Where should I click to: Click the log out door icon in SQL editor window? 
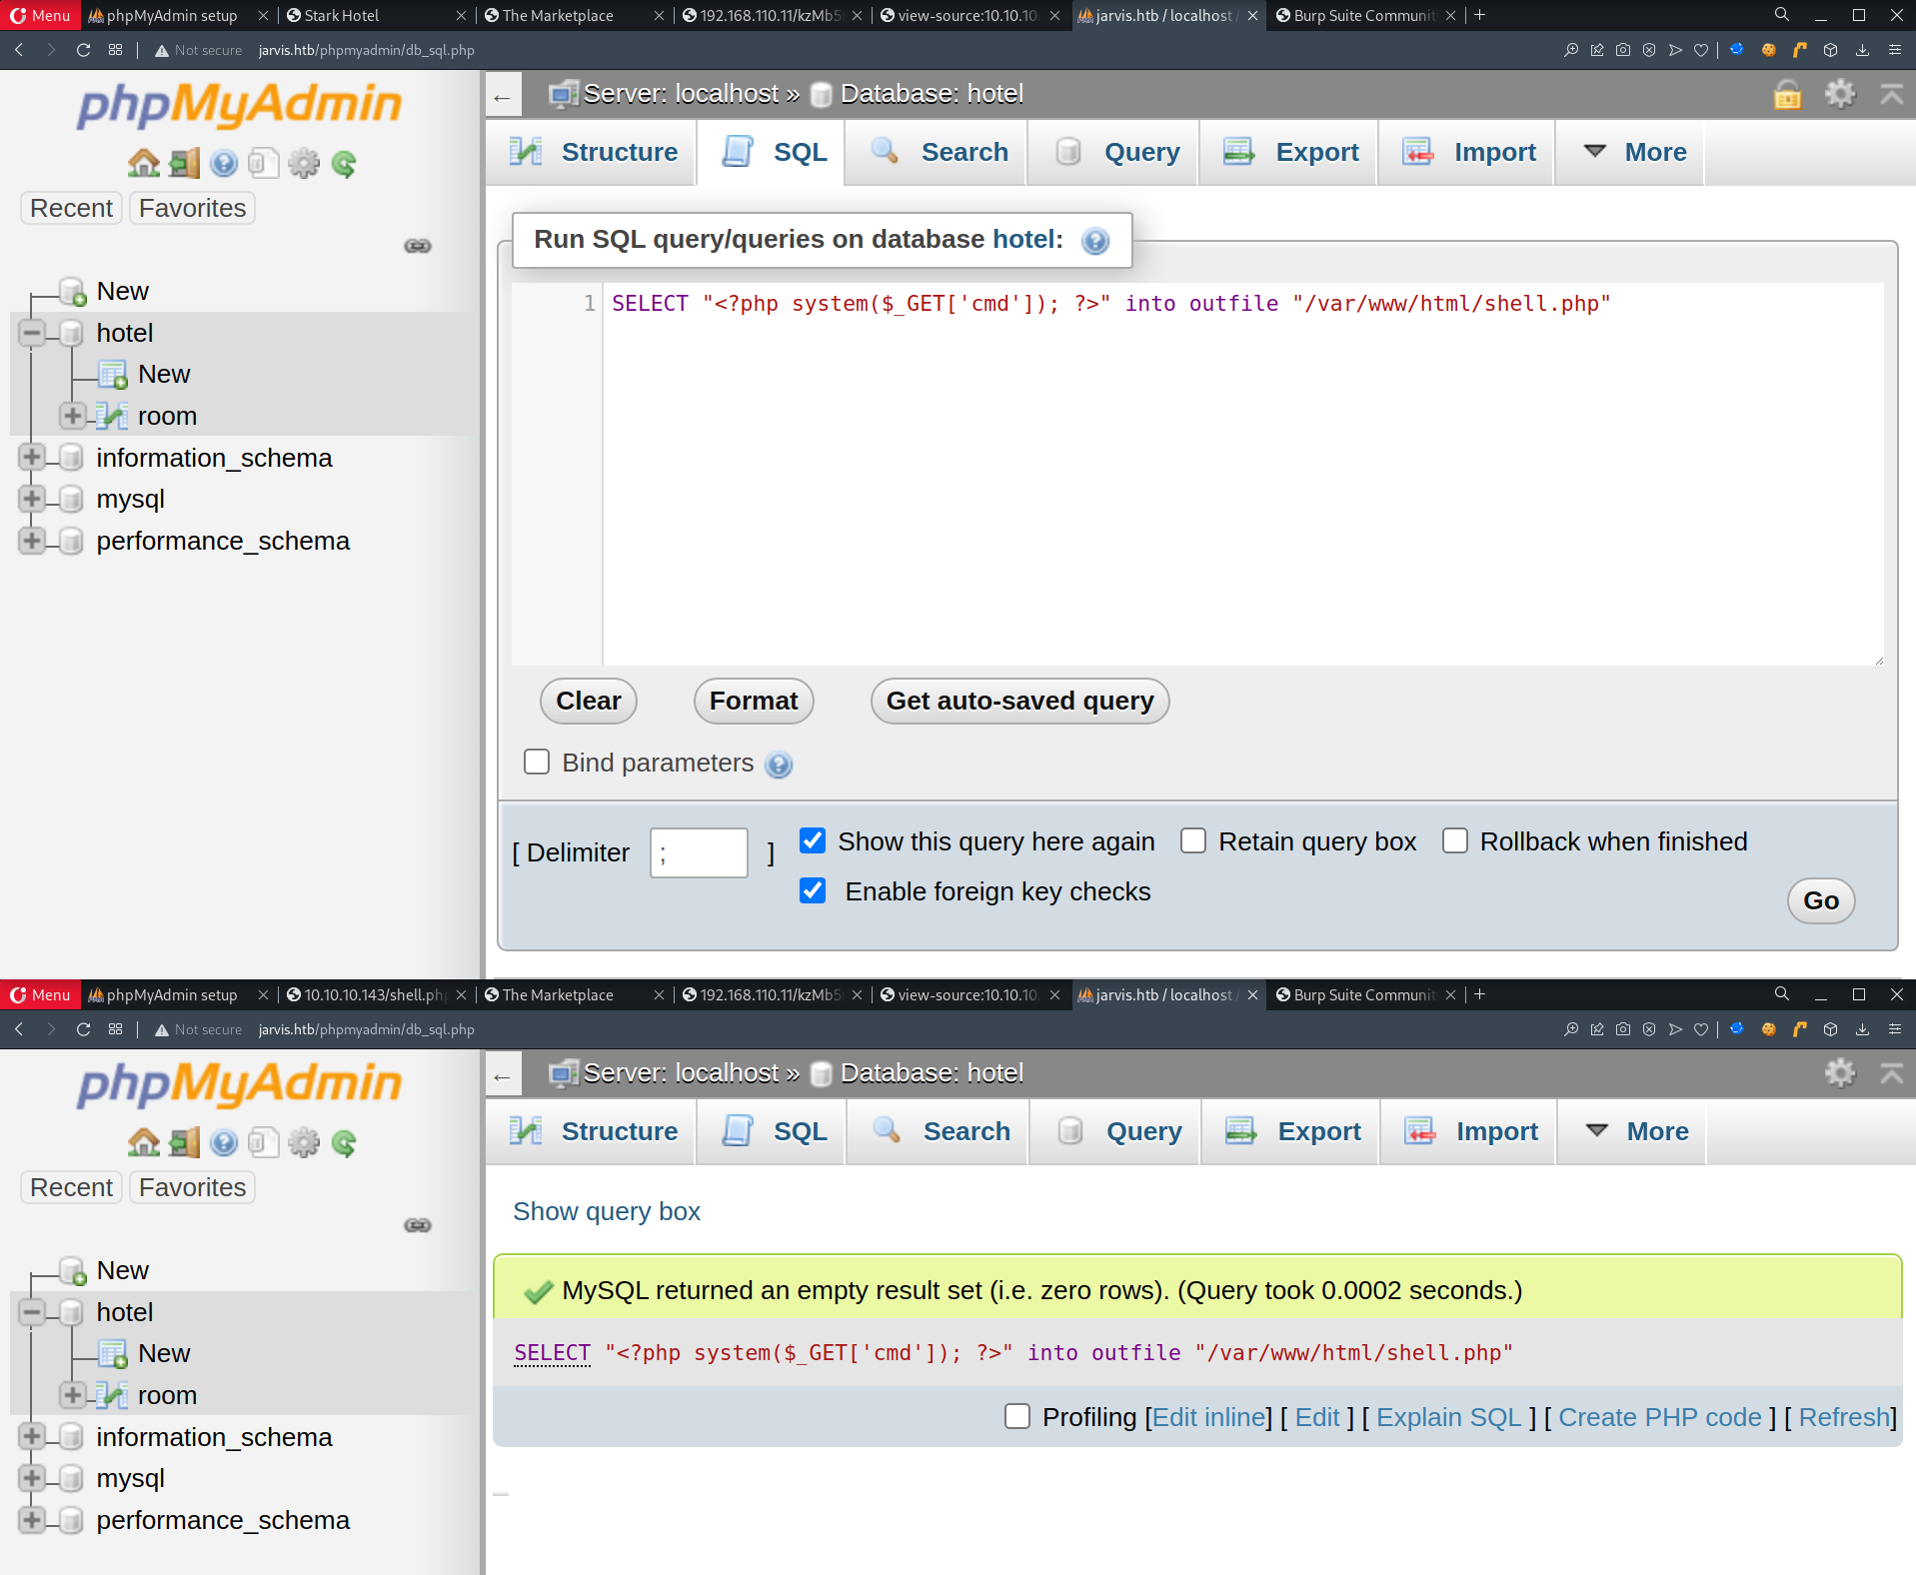point(185,163)
